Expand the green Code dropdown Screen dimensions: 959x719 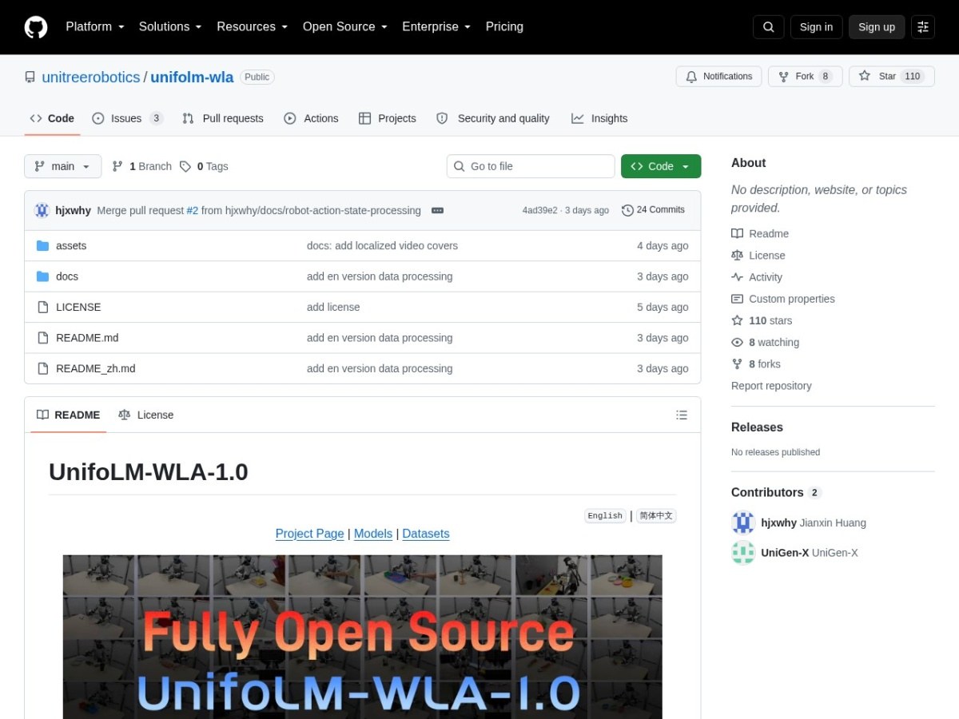661,166
